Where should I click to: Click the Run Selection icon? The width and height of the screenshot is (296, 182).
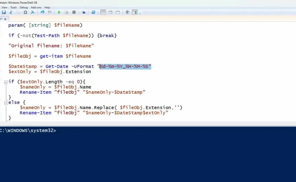[x=67, y=12]
